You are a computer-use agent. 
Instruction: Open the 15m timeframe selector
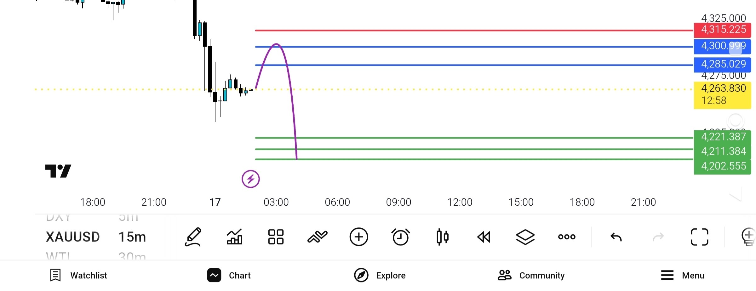(x=132, y=237)
